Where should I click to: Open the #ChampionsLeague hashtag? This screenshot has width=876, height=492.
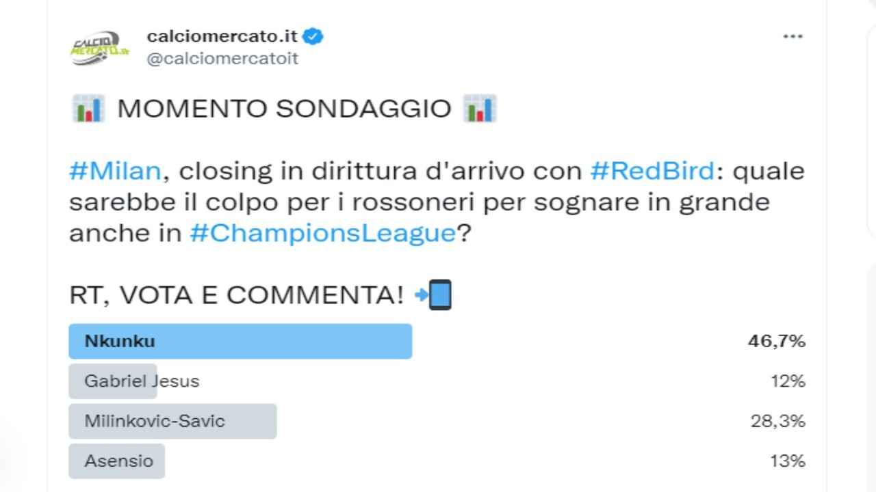[322, 233]
